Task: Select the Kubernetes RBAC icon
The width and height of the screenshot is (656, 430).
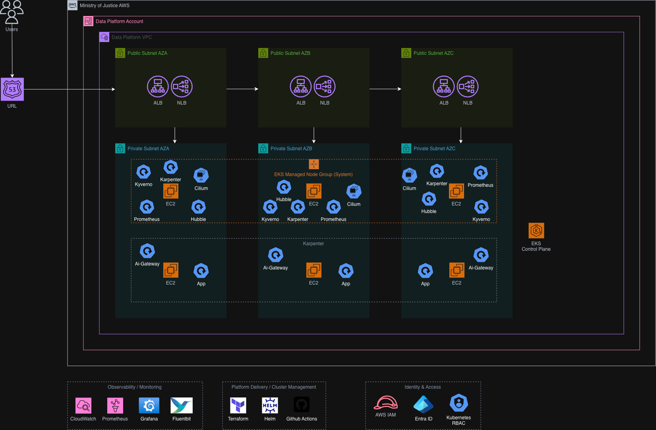Action: point(459,403)
